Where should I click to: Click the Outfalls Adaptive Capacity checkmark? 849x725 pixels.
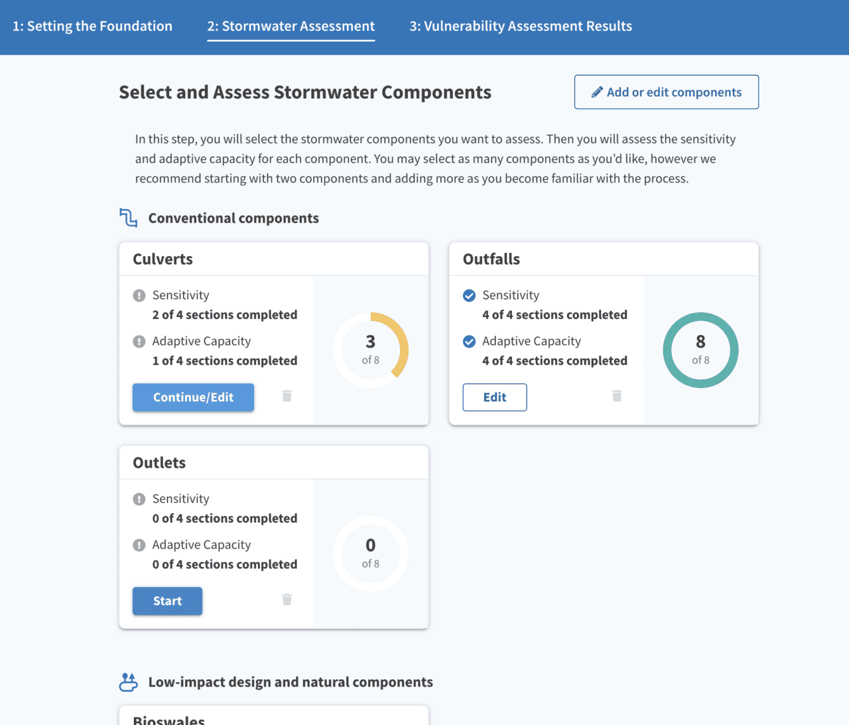[469, 342]
